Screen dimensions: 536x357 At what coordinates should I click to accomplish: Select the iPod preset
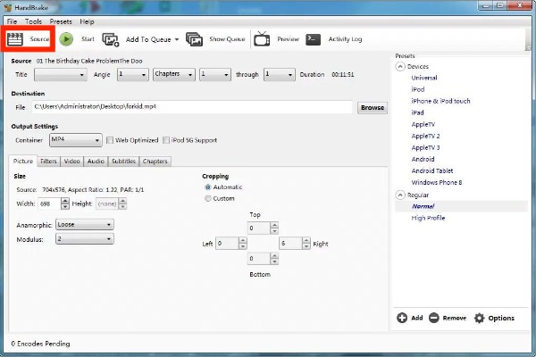click(418, 89)
